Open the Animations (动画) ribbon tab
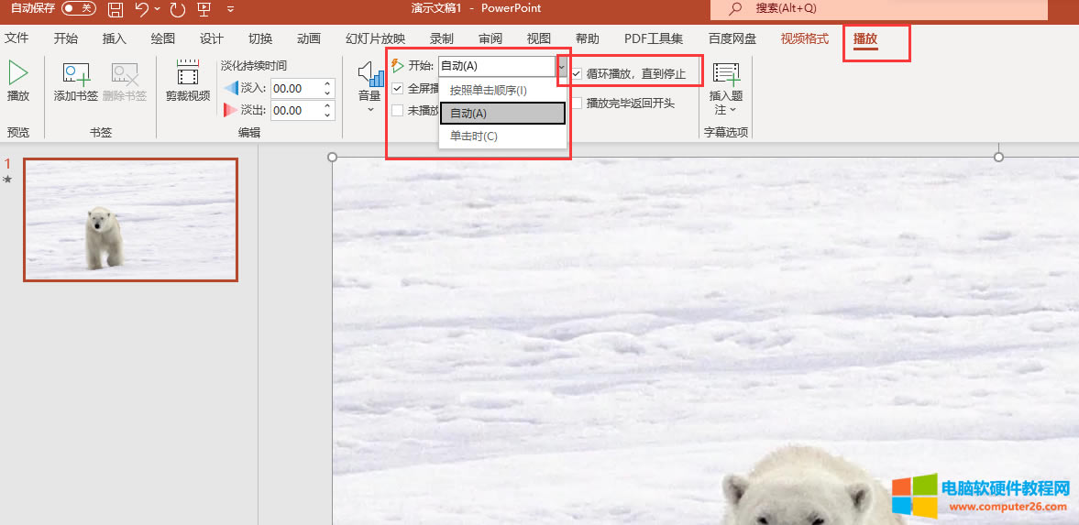Image resolution: width=1079 pixels, height=525 pixels. 309,38
